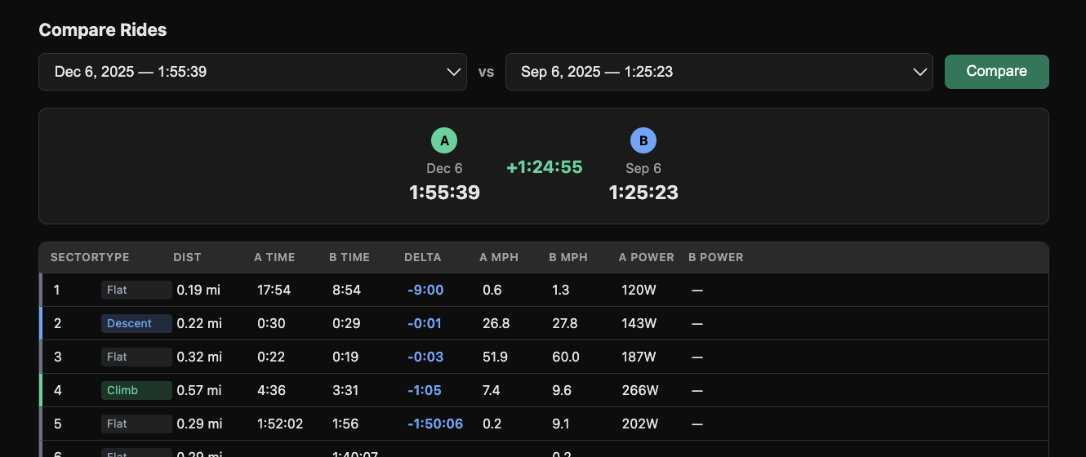Click the DELTA column header
Screen dimensions: 1086x457
[422, 257]
